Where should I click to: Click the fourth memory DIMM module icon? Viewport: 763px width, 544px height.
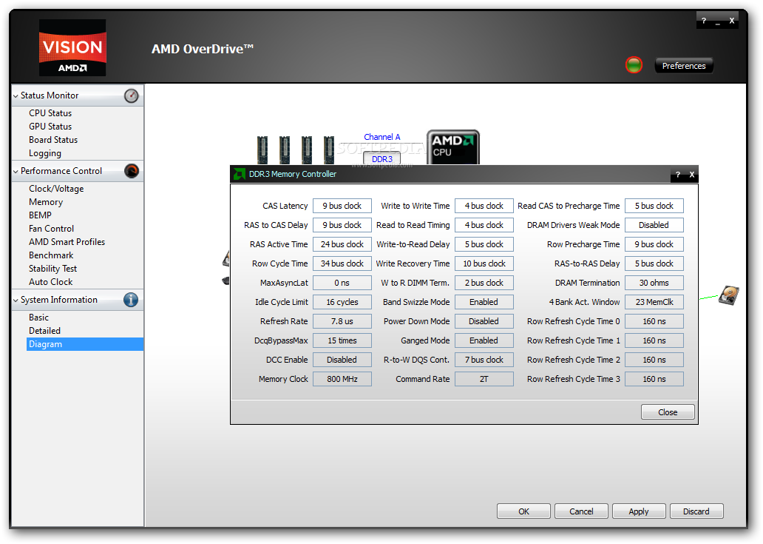pyautogui.click(x=329, y=150)
